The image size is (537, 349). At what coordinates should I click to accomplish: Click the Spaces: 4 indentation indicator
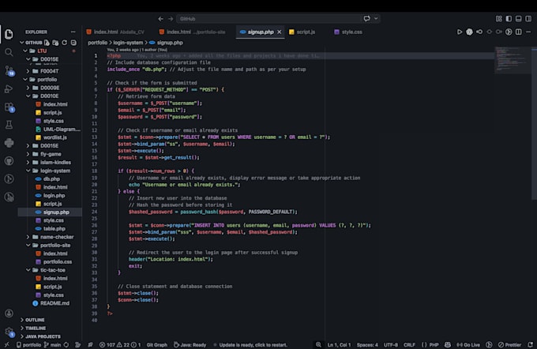point(367,345)
